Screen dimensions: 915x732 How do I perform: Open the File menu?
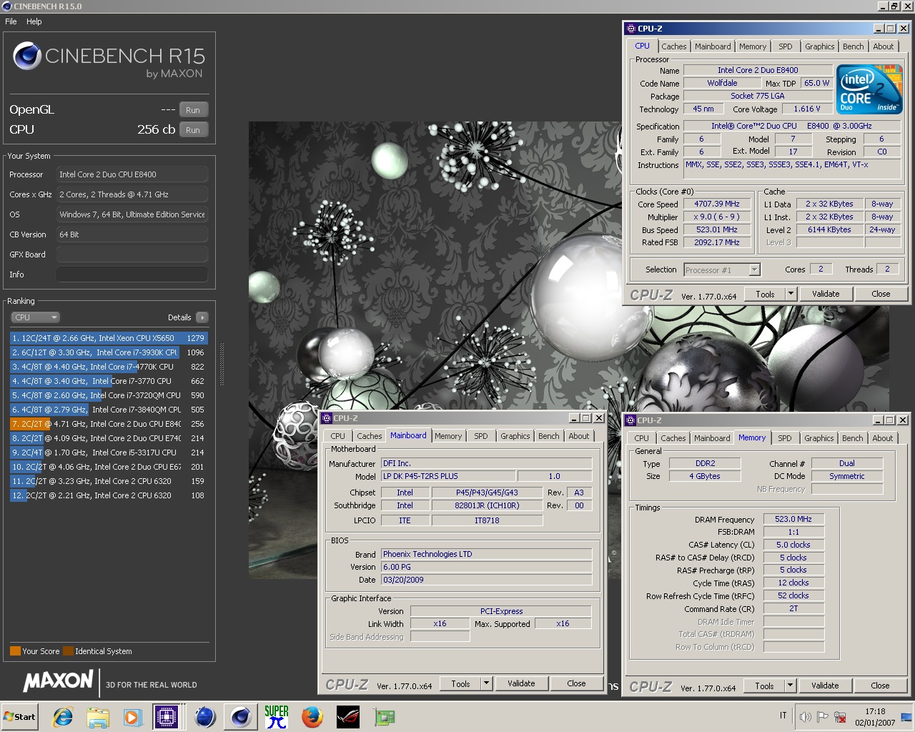point(11,21)
